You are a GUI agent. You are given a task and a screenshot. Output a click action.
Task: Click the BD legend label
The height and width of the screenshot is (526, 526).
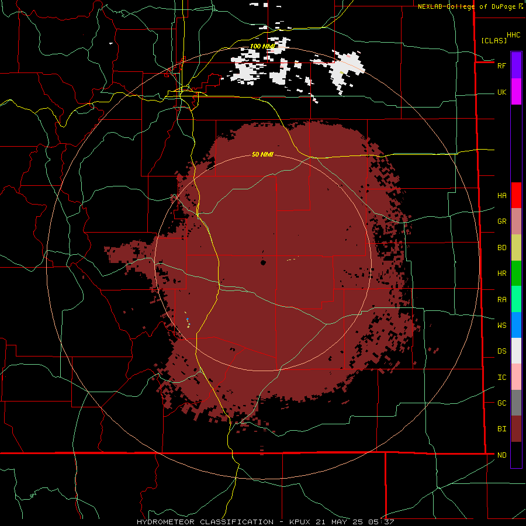coord(501,248)
